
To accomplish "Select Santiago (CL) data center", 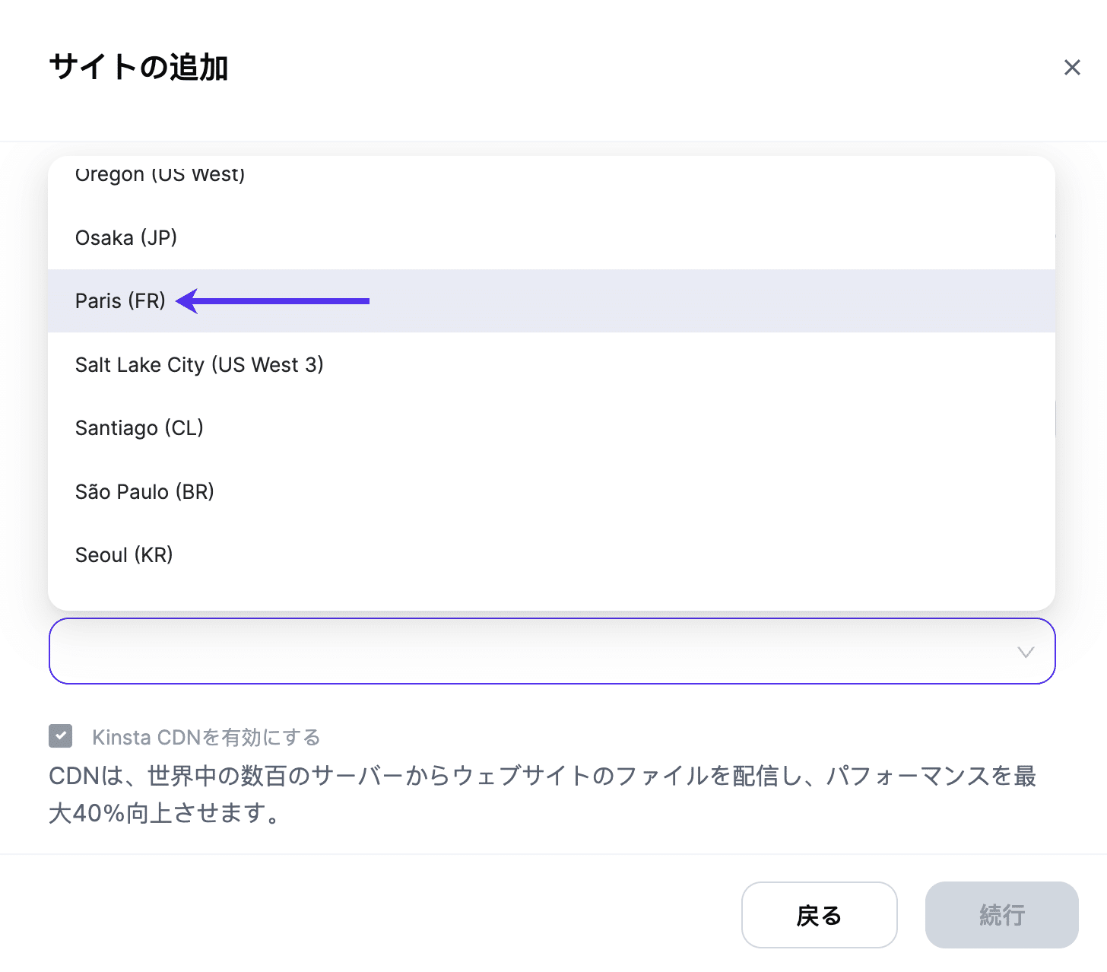I will (139, 427).
